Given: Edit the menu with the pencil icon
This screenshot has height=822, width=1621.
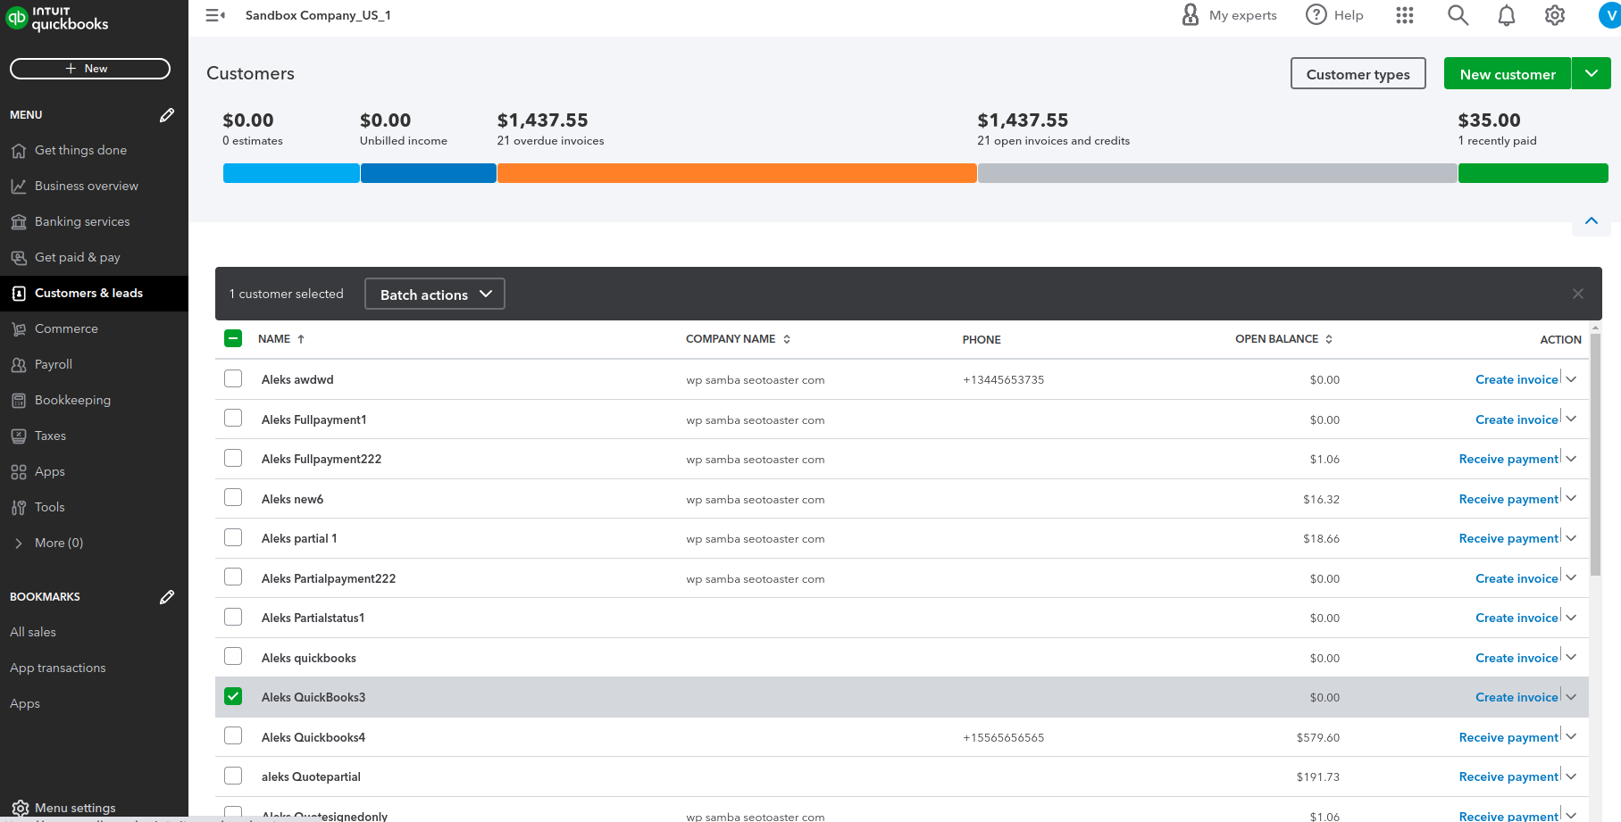Looking at the screenshot, I should [x=167, y=115].
